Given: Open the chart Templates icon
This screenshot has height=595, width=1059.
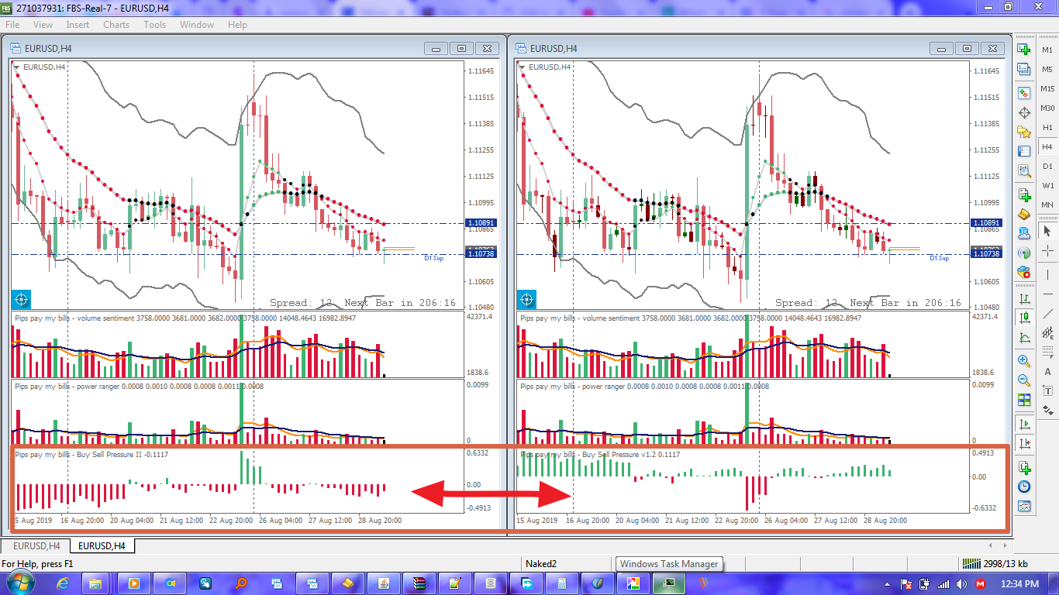Looking at the screenshot, I should pyautogui.click(x=1024, y=507).
